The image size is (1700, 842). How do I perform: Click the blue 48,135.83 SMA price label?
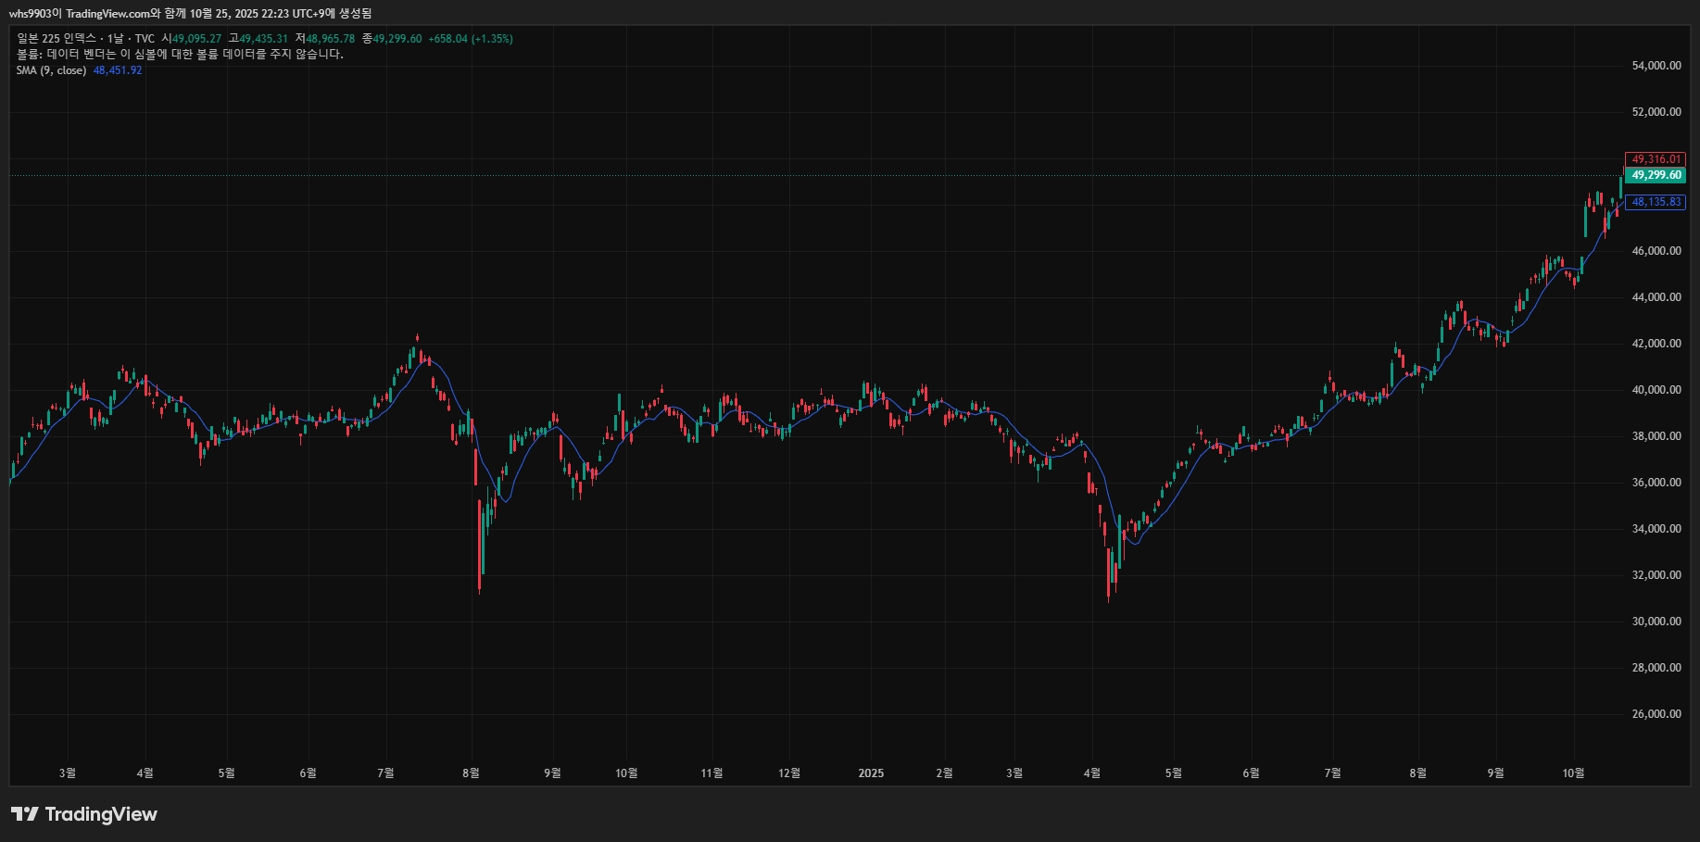1656,202
